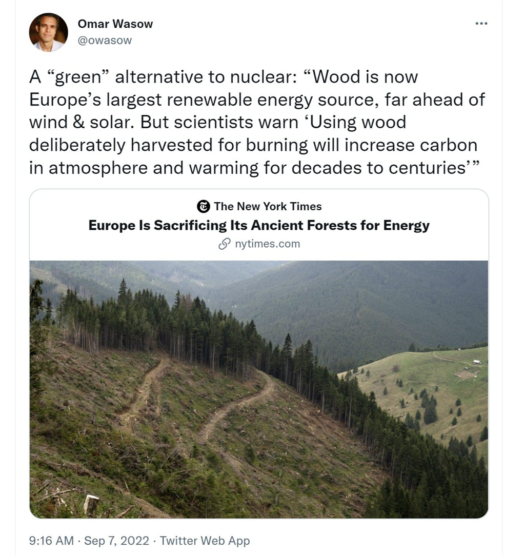This screenshot has width=525, height=556.
Task: Click the tweet text about wood energy
Action: pyautogui.click(x=257, y=122)
